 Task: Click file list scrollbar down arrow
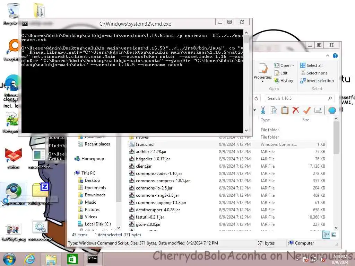tap(336, 228)
